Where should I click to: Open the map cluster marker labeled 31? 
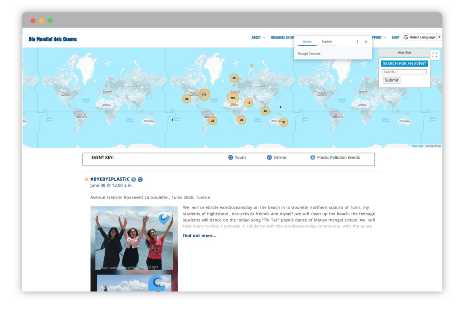pos(284,122)
